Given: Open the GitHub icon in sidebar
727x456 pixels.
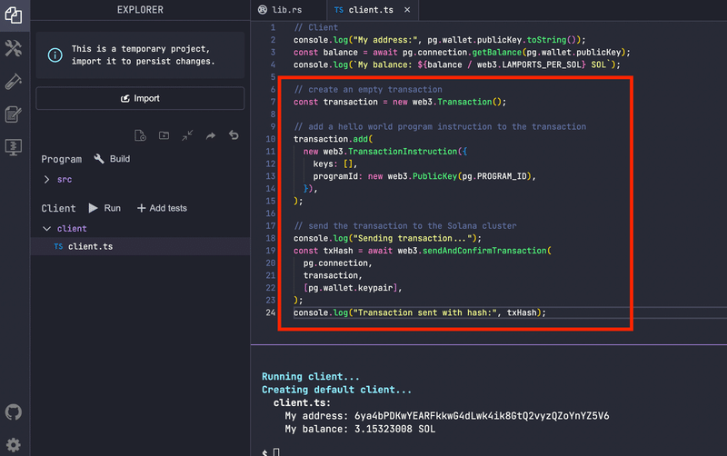Looking at the screenshot, I should pos(14,412).
